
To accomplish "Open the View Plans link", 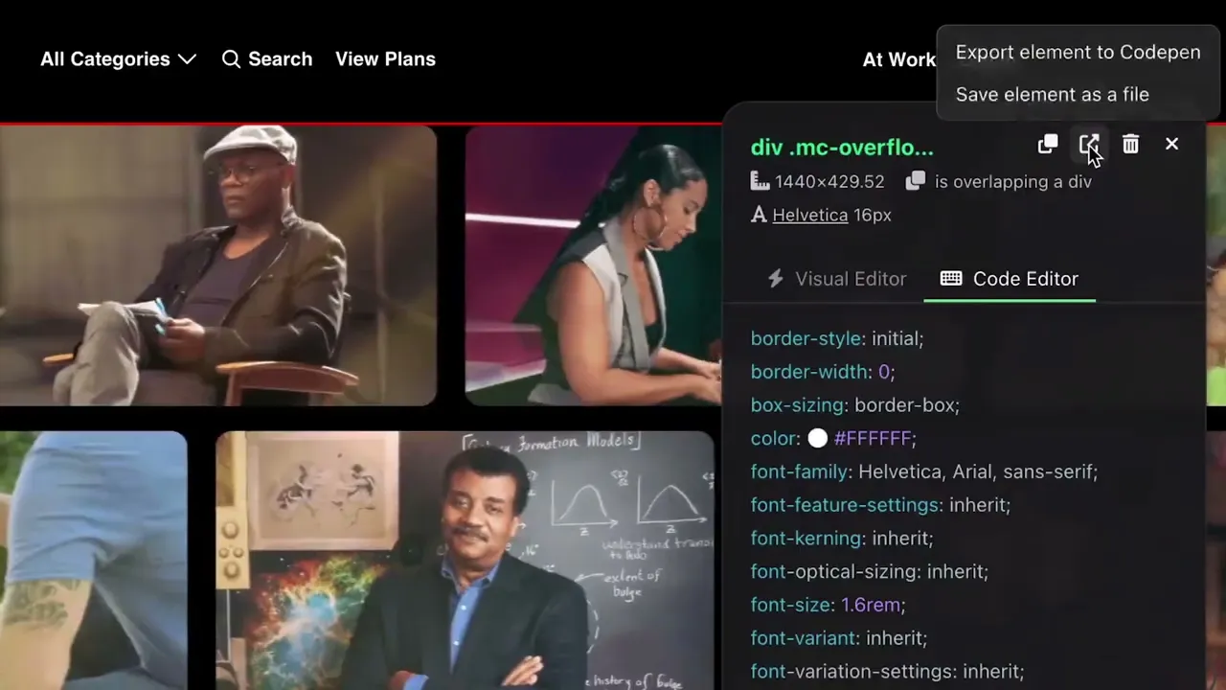I will point(385,59).
